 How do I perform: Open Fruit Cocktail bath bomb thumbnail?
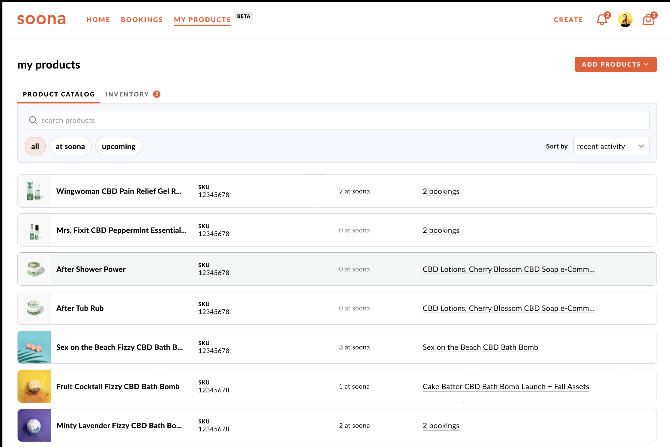(x=34, y=386)
